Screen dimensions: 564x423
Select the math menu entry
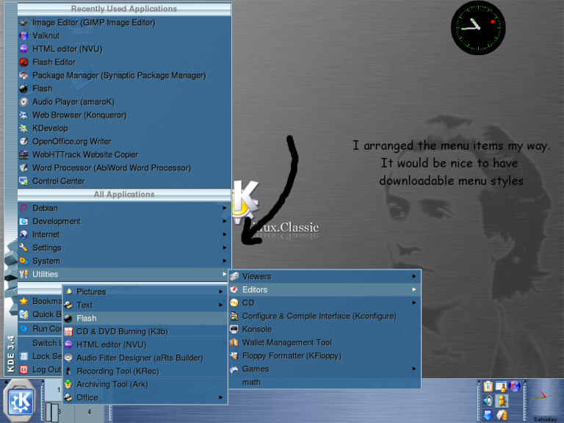coord(325,383)
